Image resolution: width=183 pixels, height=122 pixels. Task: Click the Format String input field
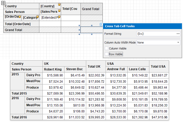[155, 34]
